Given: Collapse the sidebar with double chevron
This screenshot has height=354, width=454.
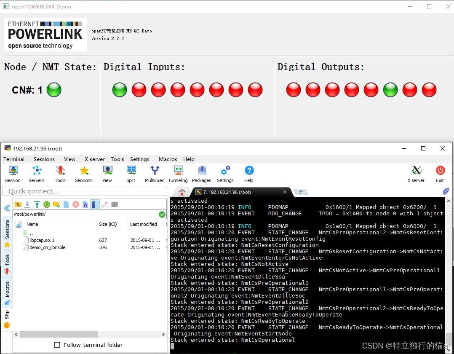Looking at the screenshot, I should pos(7,208).
